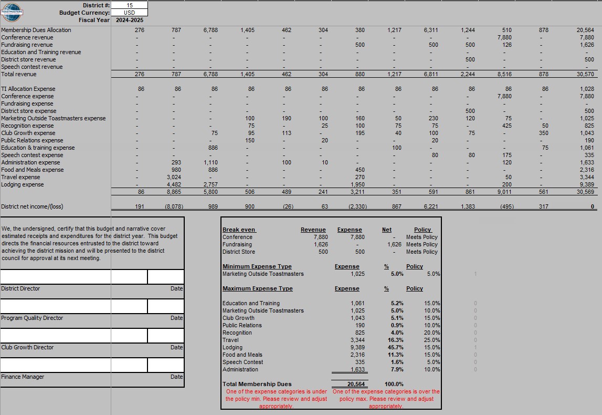602x415 pixels.
Task: Click the 'Lodging expense' row label
Action: [x=22, y=184]
